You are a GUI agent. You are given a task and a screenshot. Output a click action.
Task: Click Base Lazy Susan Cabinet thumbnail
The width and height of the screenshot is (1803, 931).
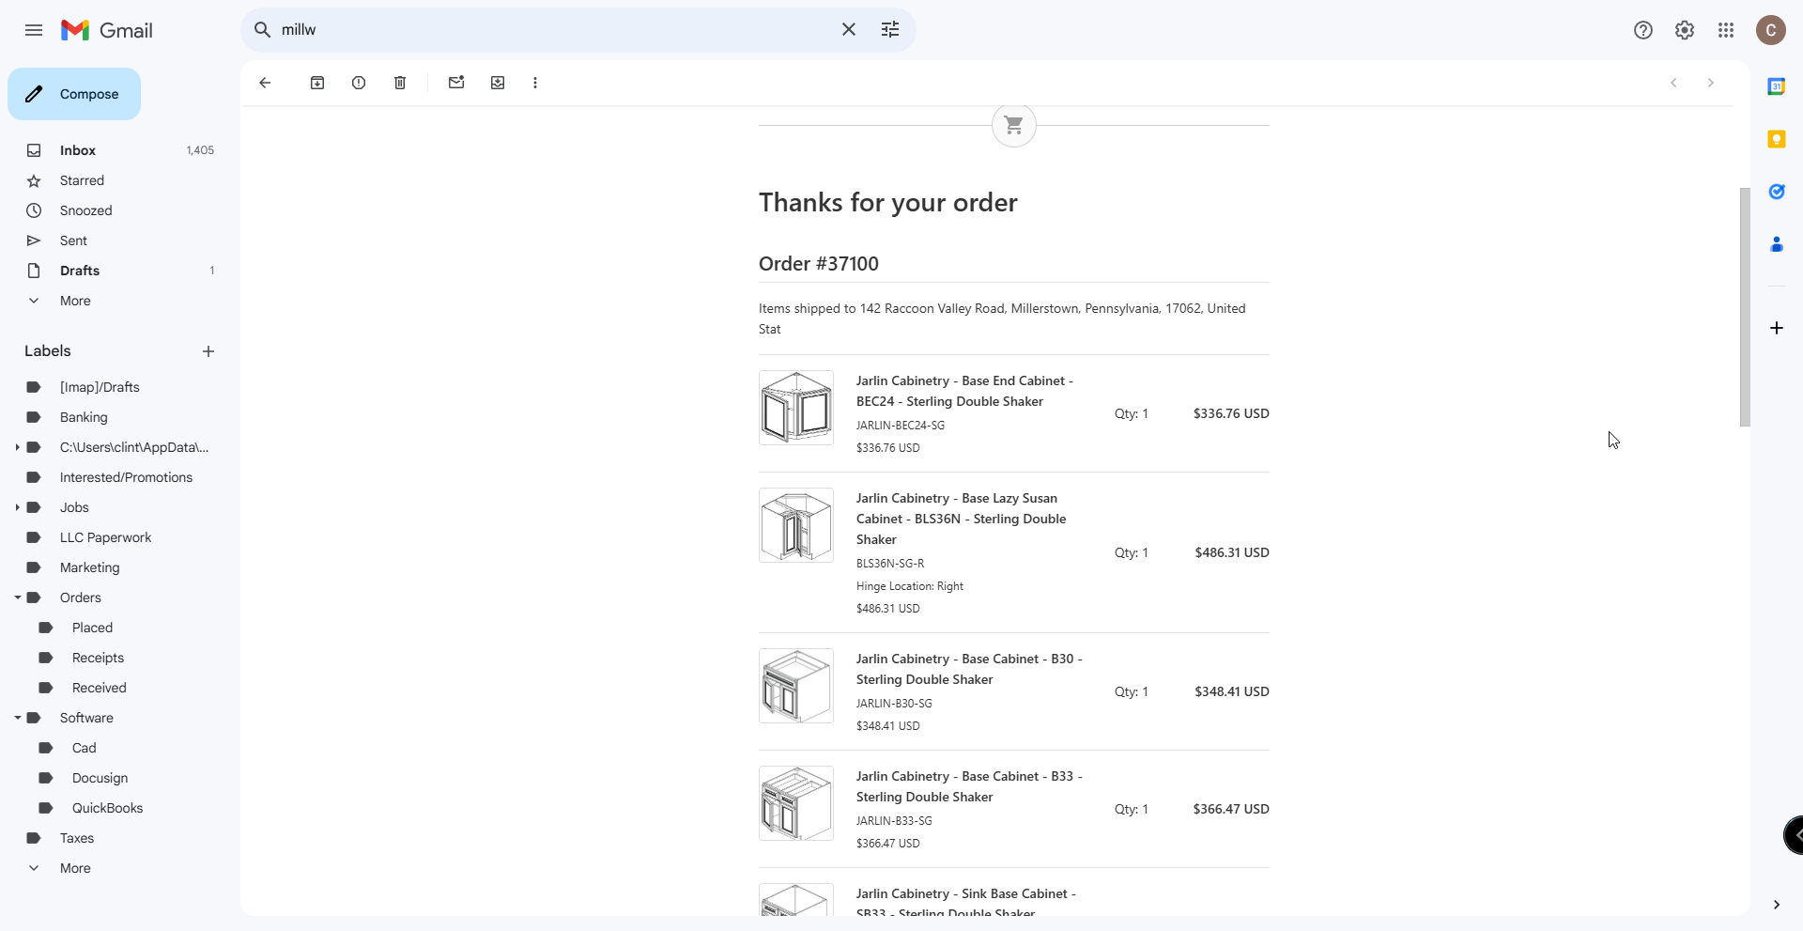click(x=796, y=525)
